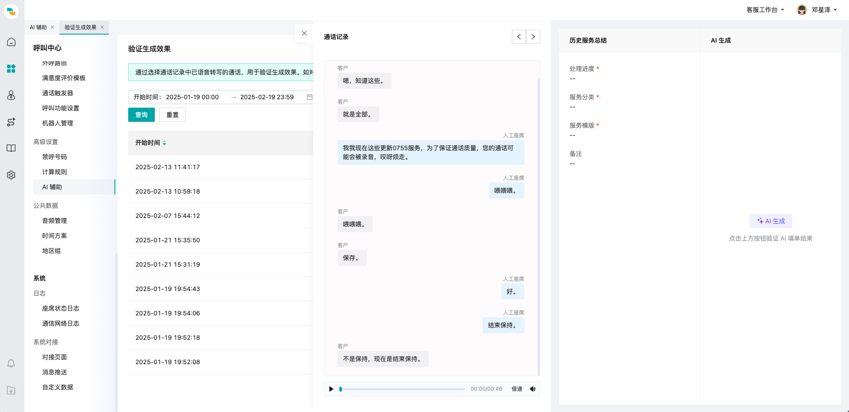
Task: Open the user management icon in rail
Action: (x=11, y=95)
